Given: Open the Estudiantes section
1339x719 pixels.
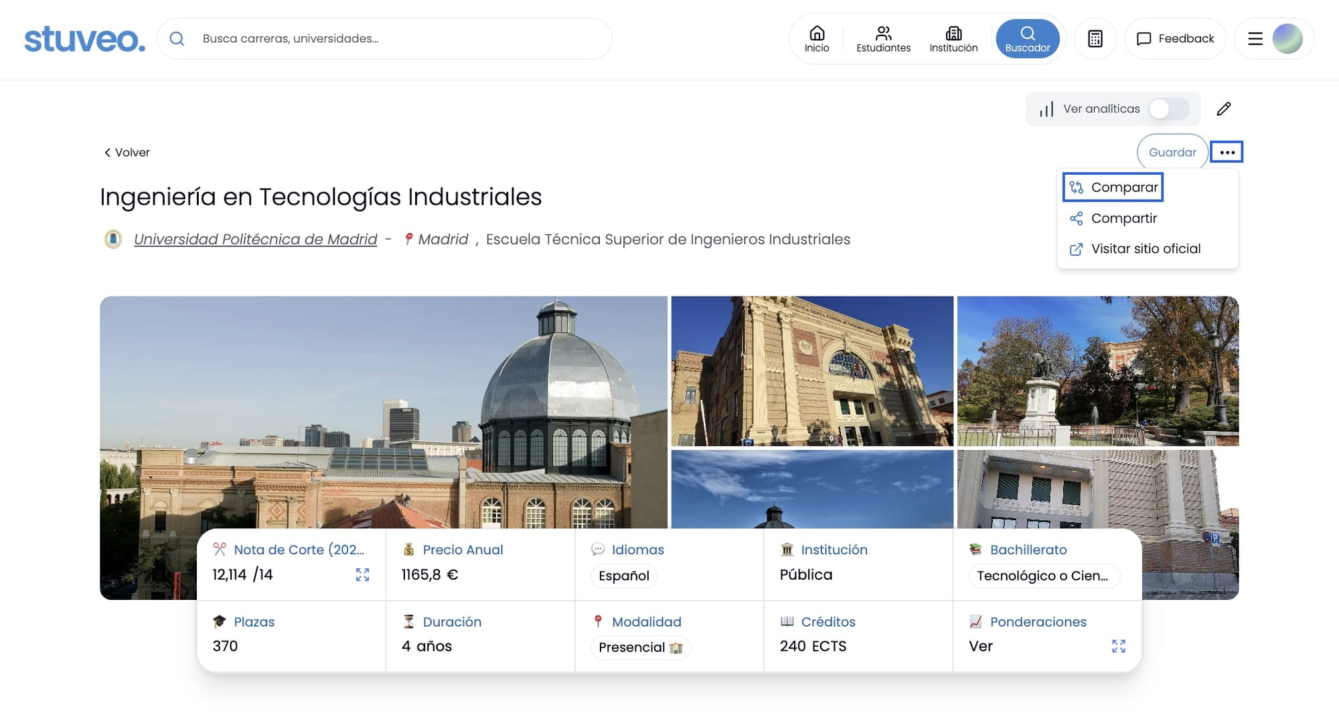Looking at the screenshot, I should pyautogui.click(x=883, y=39).
